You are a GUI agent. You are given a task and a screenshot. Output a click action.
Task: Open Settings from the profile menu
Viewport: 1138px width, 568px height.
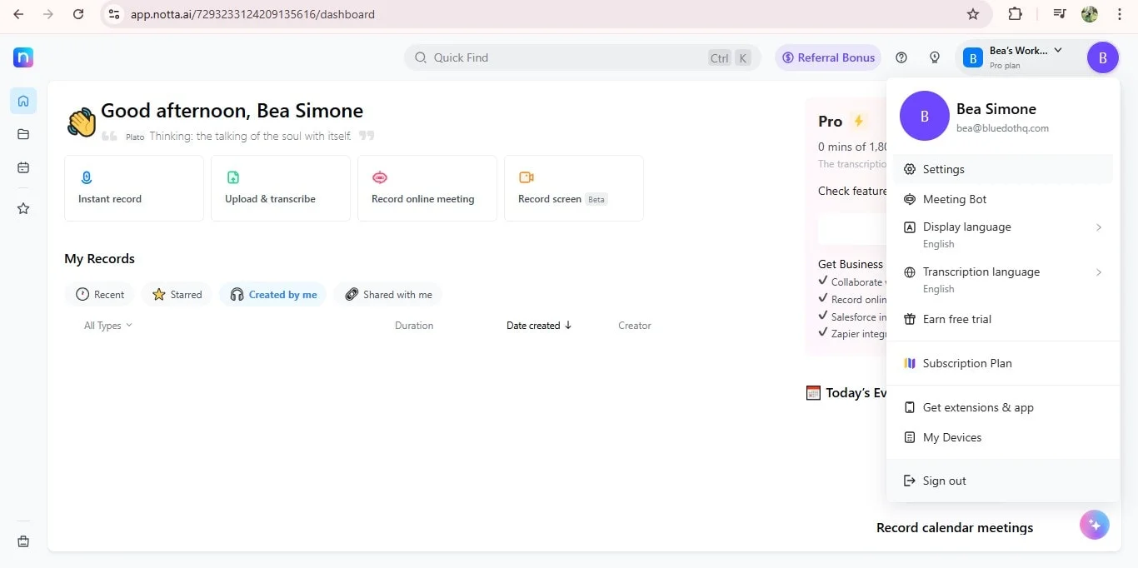pyautogui.click(x=1003, y=169)
